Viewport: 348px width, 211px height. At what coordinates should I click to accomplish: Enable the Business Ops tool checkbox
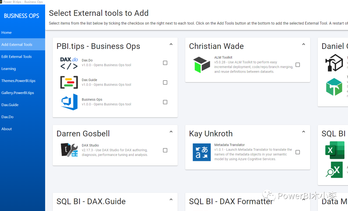click(165, 102)
